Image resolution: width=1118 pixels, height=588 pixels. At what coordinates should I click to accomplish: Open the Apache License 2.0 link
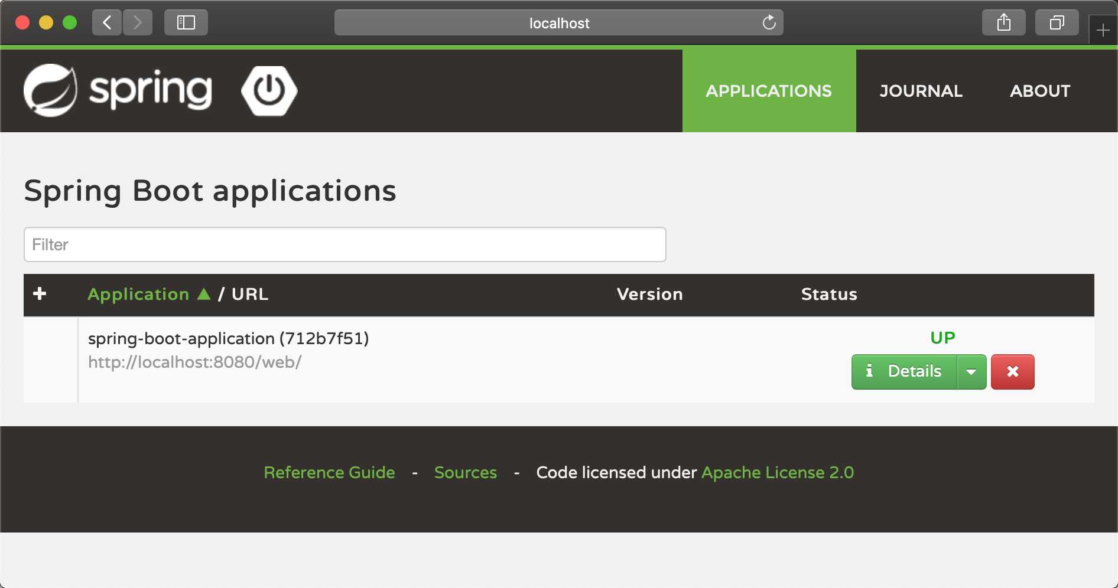point(778,472)
